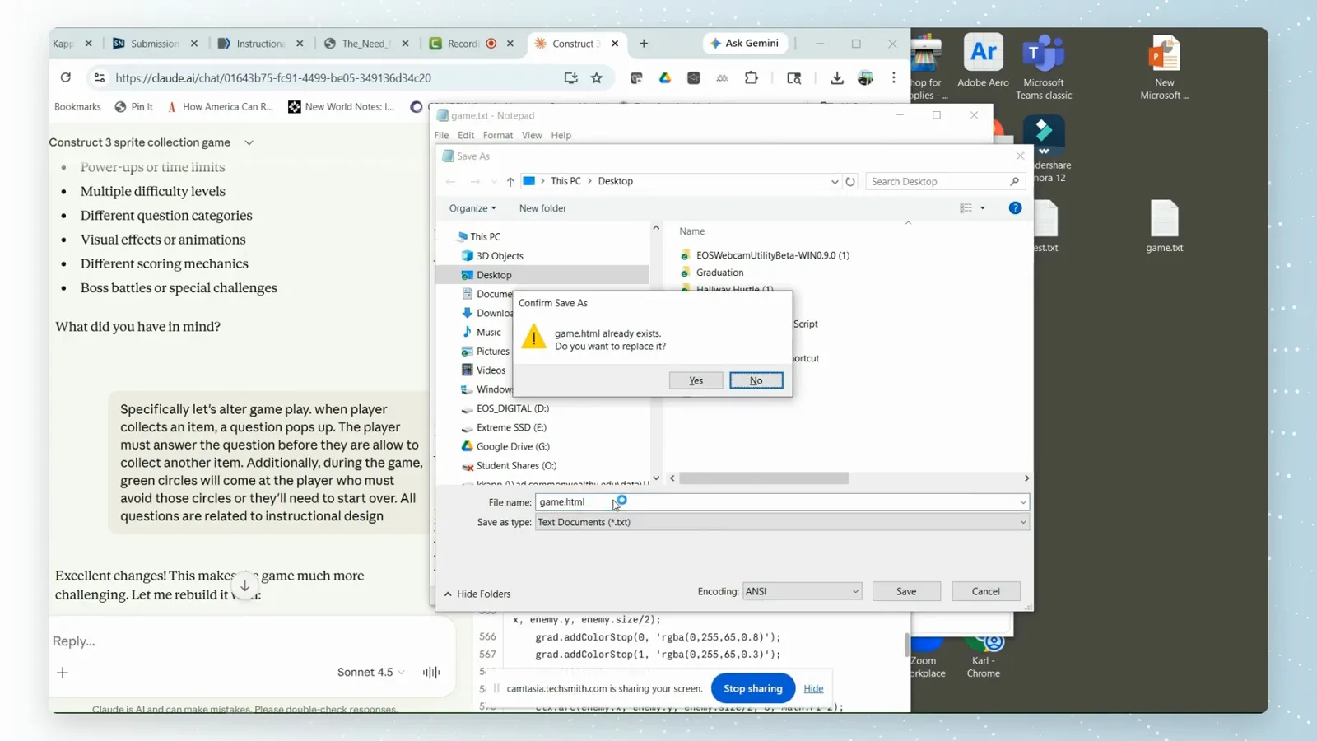Click No in Confirm Save As
The height and width of the screenshot is (741, 1317).
(x=756, y=380)
